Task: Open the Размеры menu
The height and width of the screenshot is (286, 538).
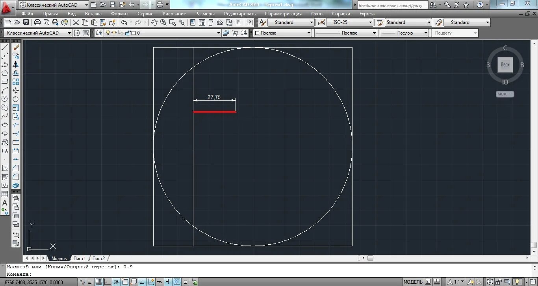Action: pos(205,14)
